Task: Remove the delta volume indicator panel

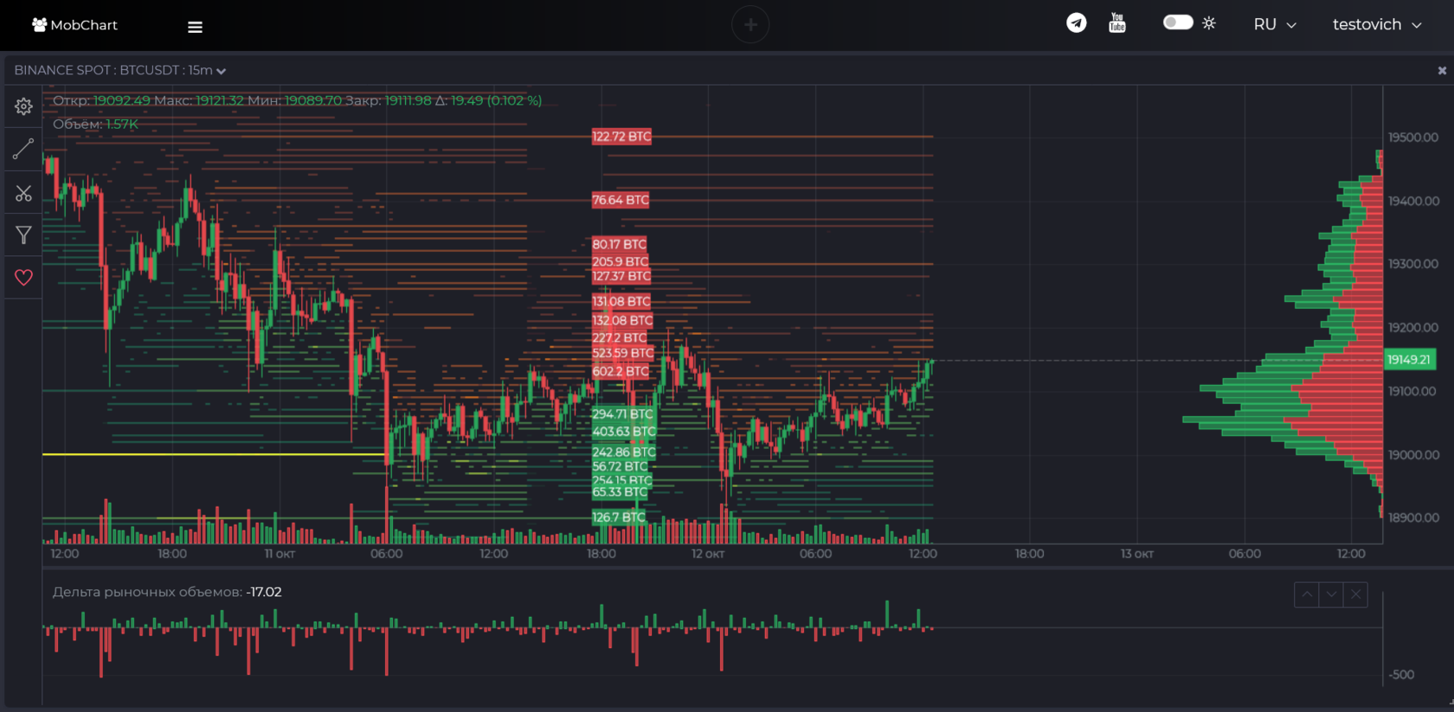Action: [x=1355, y=594]
